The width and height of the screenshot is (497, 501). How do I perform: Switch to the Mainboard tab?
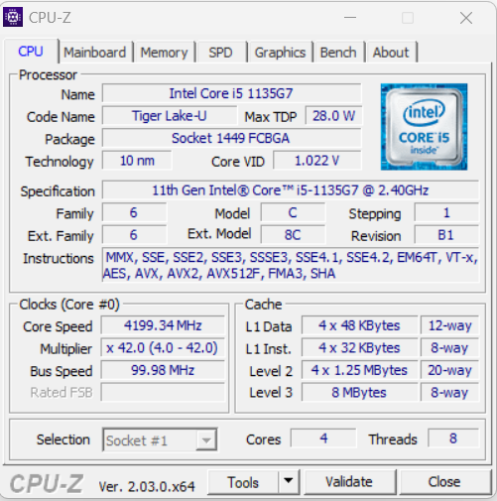(95, 53)
